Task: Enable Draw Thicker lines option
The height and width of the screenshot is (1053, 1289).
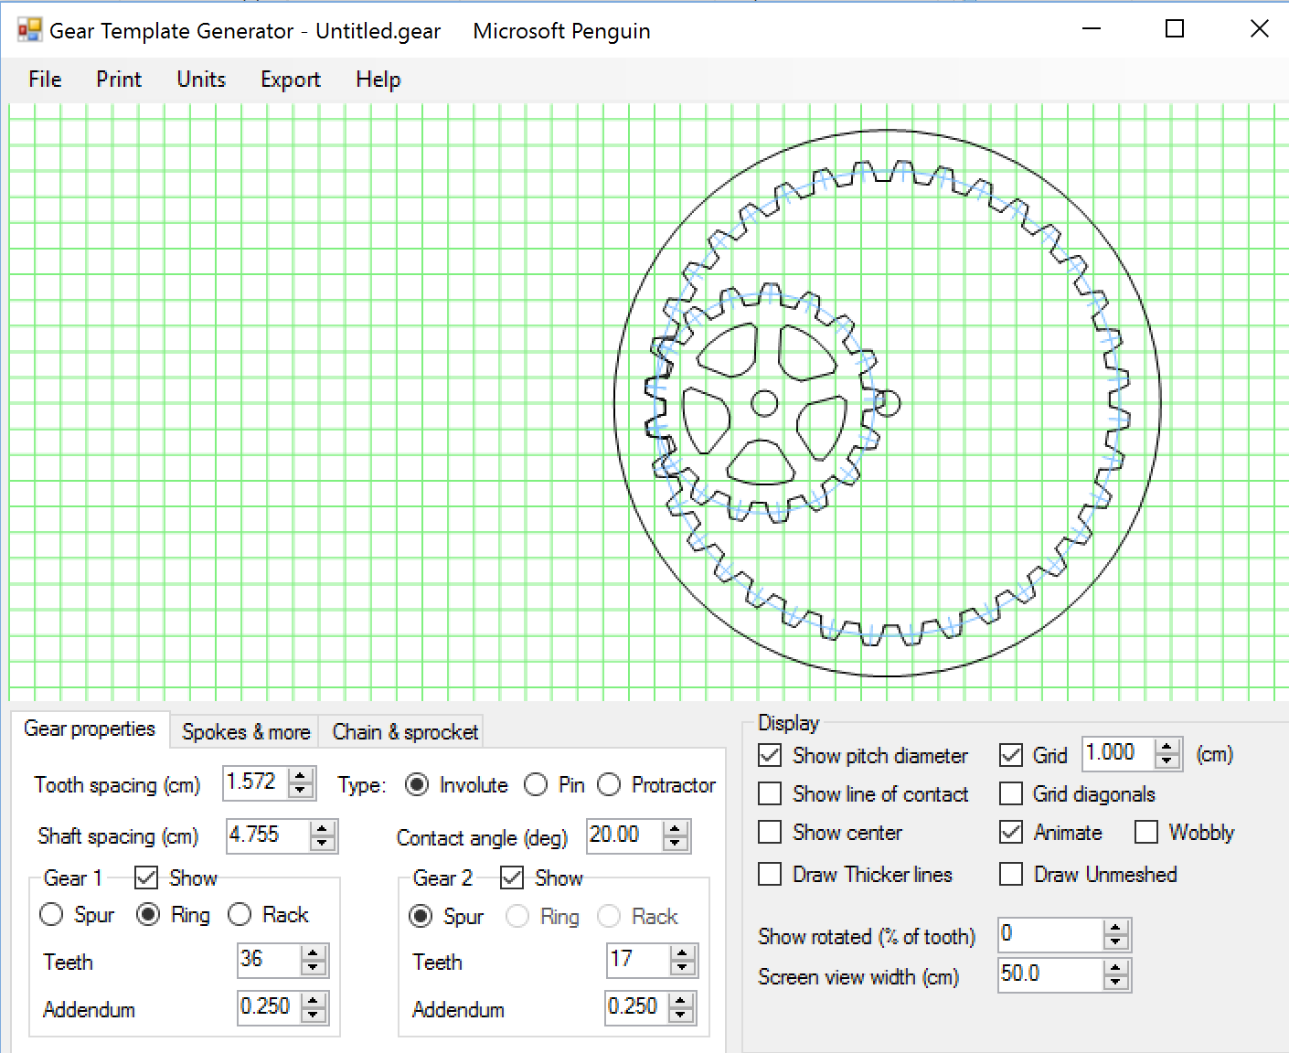Action: click(771, 874)
